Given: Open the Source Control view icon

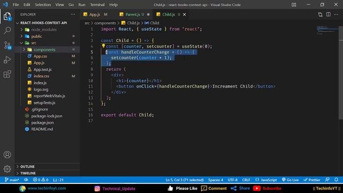Looking at the screenshot, I should pyautogui.click(x=7, y=45).
